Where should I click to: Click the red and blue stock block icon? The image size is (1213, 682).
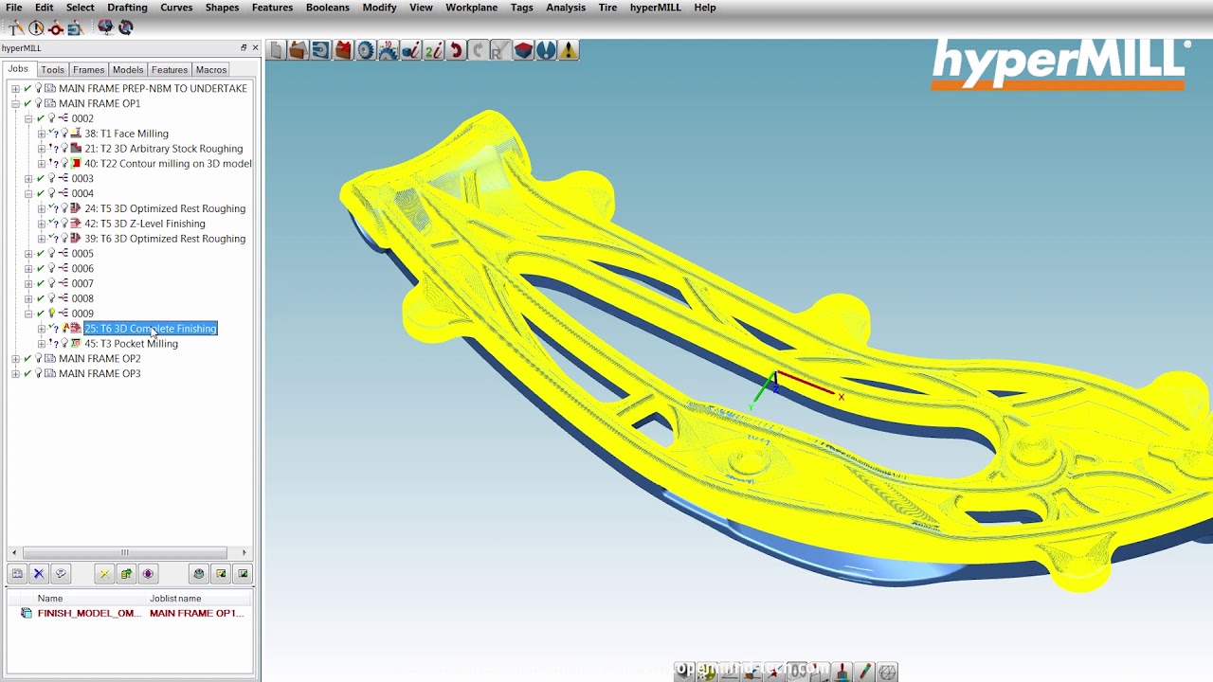[523, 51]
